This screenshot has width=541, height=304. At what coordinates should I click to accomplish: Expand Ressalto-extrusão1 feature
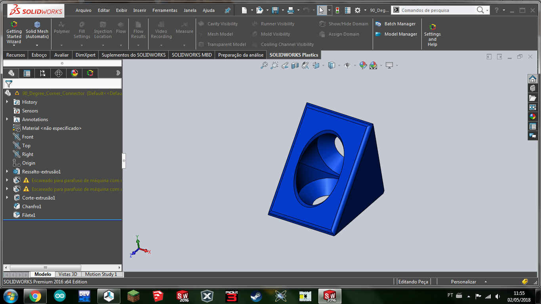(7, 172)
